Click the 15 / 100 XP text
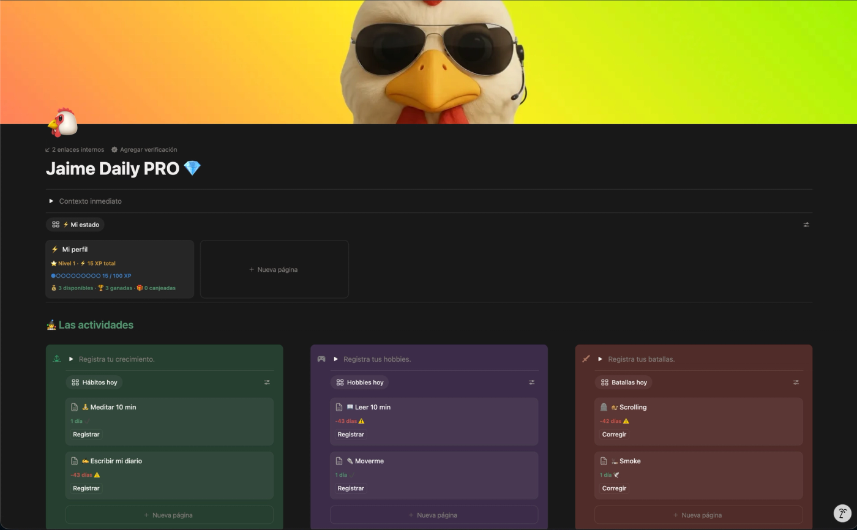The width and height of the screenshot is (857, 530). 117,276
